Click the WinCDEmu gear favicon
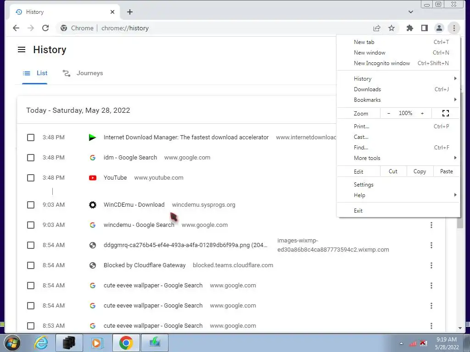 pyautogui.click(x=93, y=205)
